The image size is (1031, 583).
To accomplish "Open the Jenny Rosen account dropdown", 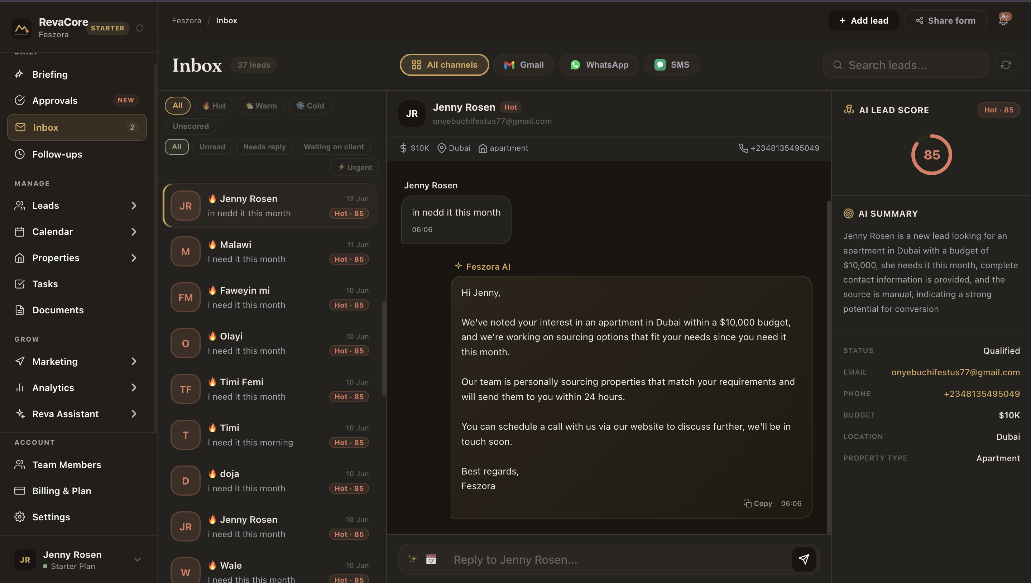I will [x=138, y=559].
